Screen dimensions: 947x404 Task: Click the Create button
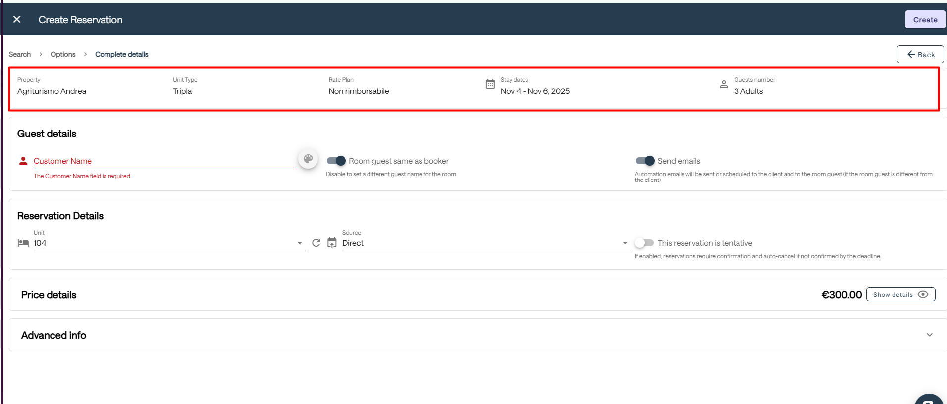[x=925, y=20]
